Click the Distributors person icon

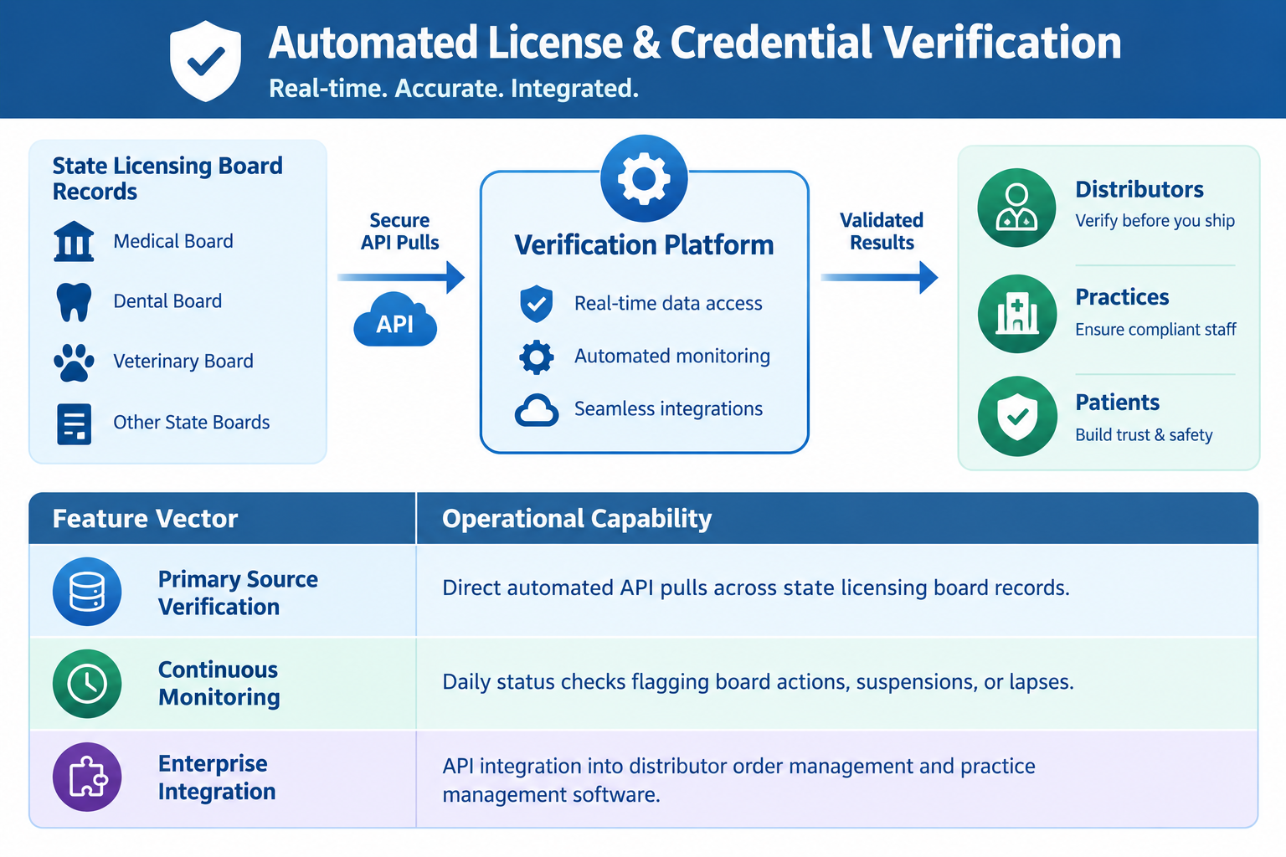point(1016,208)
